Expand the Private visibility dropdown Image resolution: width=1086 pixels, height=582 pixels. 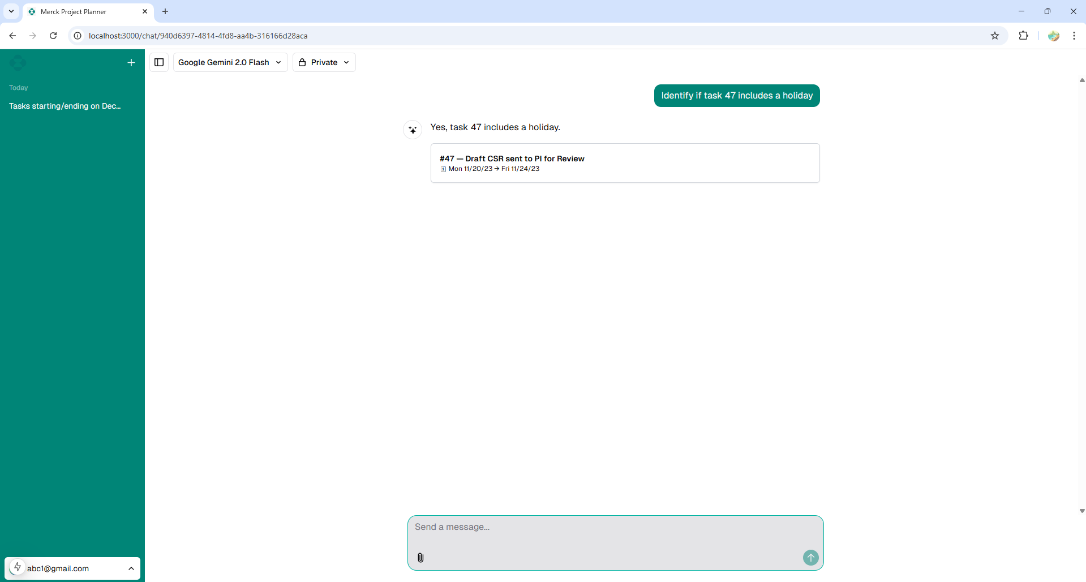point(324,62)
